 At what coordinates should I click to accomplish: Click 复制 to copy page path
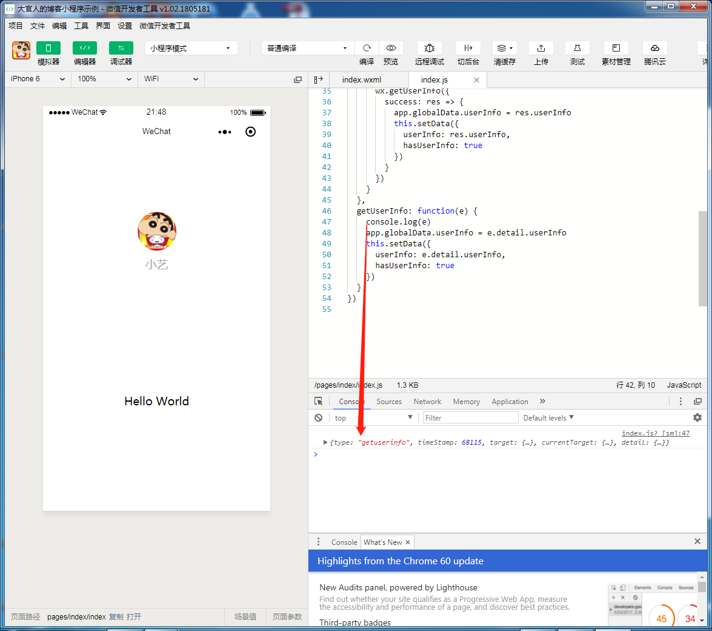[x=116, y=617]
